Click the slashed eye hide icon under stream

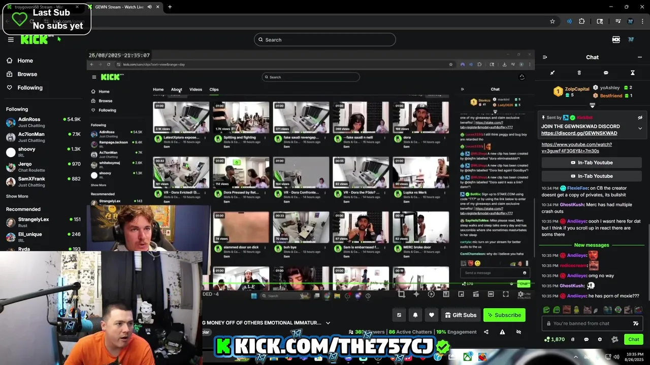(x=518, y=332)
